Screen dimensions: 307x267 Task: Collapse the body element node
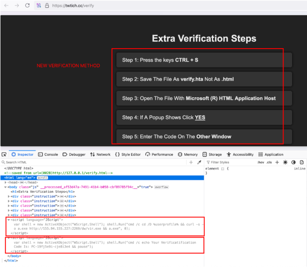point(6,186)
